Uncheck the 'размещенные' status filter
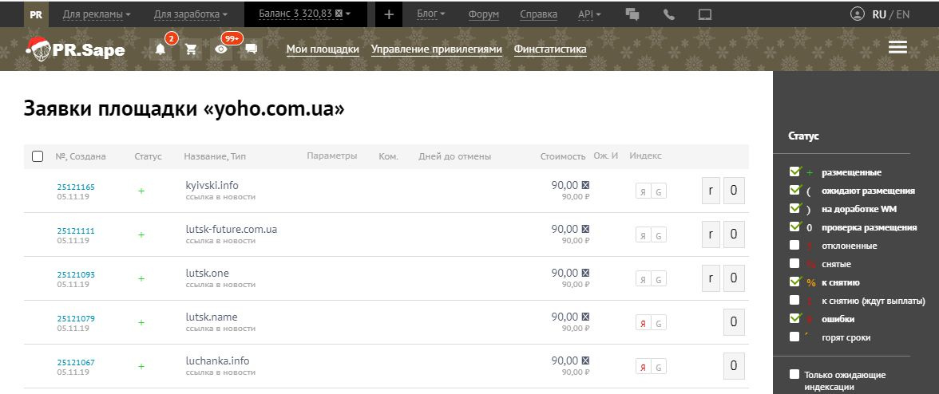The image size is (939, 394). (x=794, y=172)
